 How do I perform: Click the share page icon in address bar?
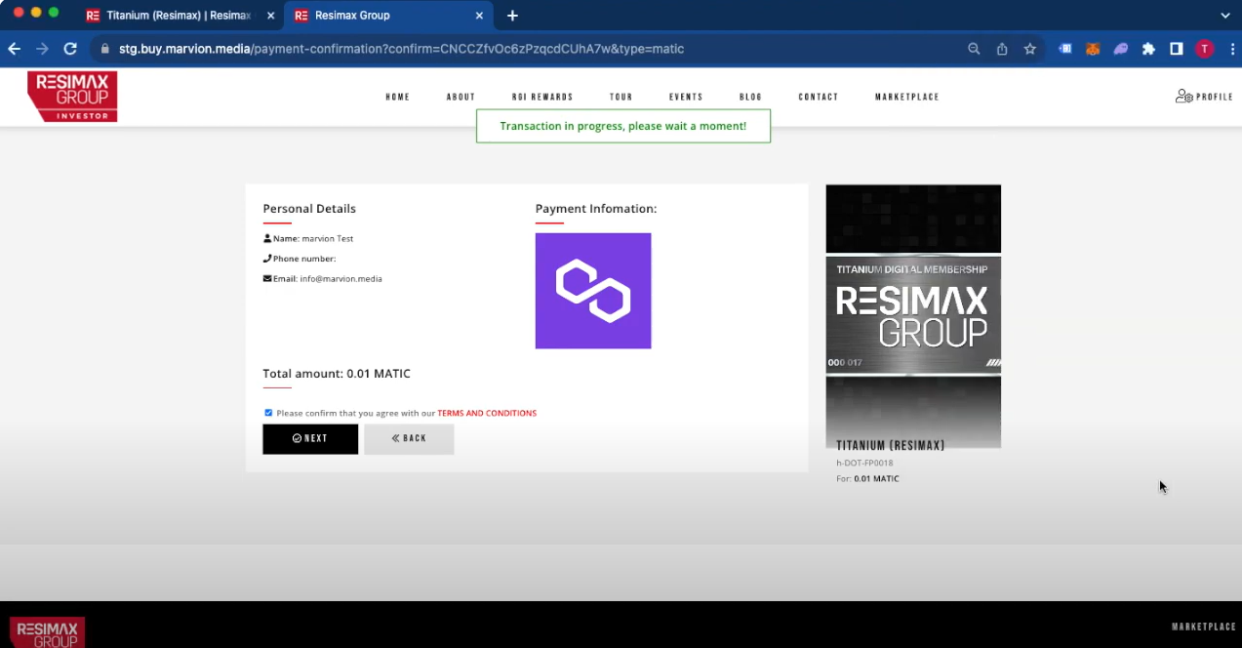pos(1001,49)
